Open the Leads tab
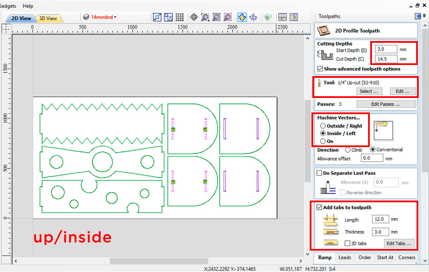The width and height of the screenshot is (429, 272). [x=344, y=257]
